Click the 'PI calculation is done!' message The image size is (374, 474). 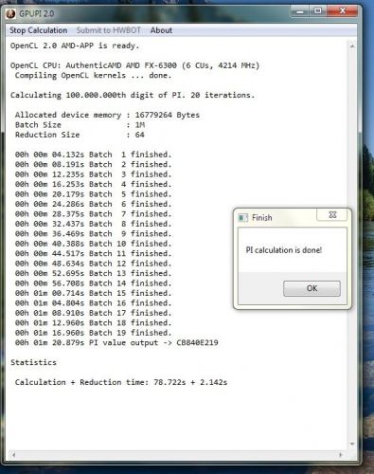pos(284,250)
